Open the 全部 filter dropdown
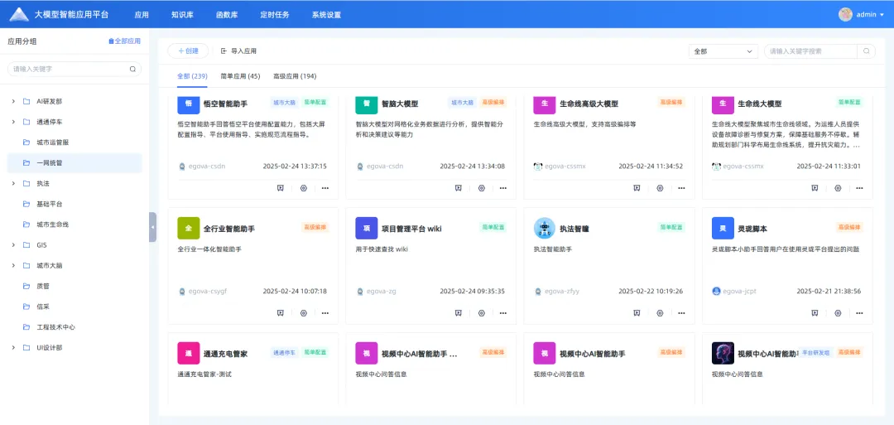This screenshot has width=894, height=425. click(x=723, y=51)
